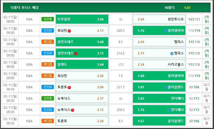Click the red over icon beside 워싱턴
The height and width of the screenshot is (129, 214).
(x=69, y=31)
